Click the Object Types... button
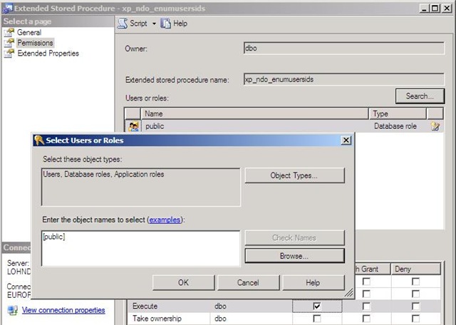The image size is (456, 325). click(294, 175)
